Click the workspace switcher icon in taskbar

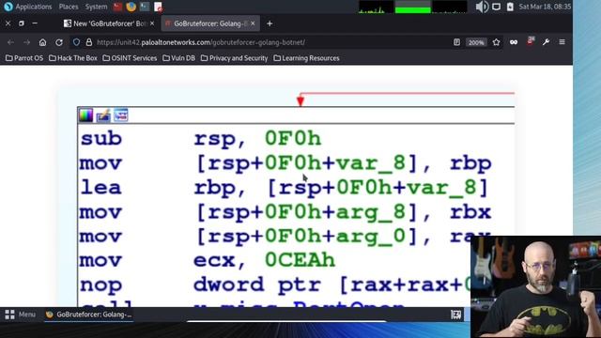tap(455, 315)
